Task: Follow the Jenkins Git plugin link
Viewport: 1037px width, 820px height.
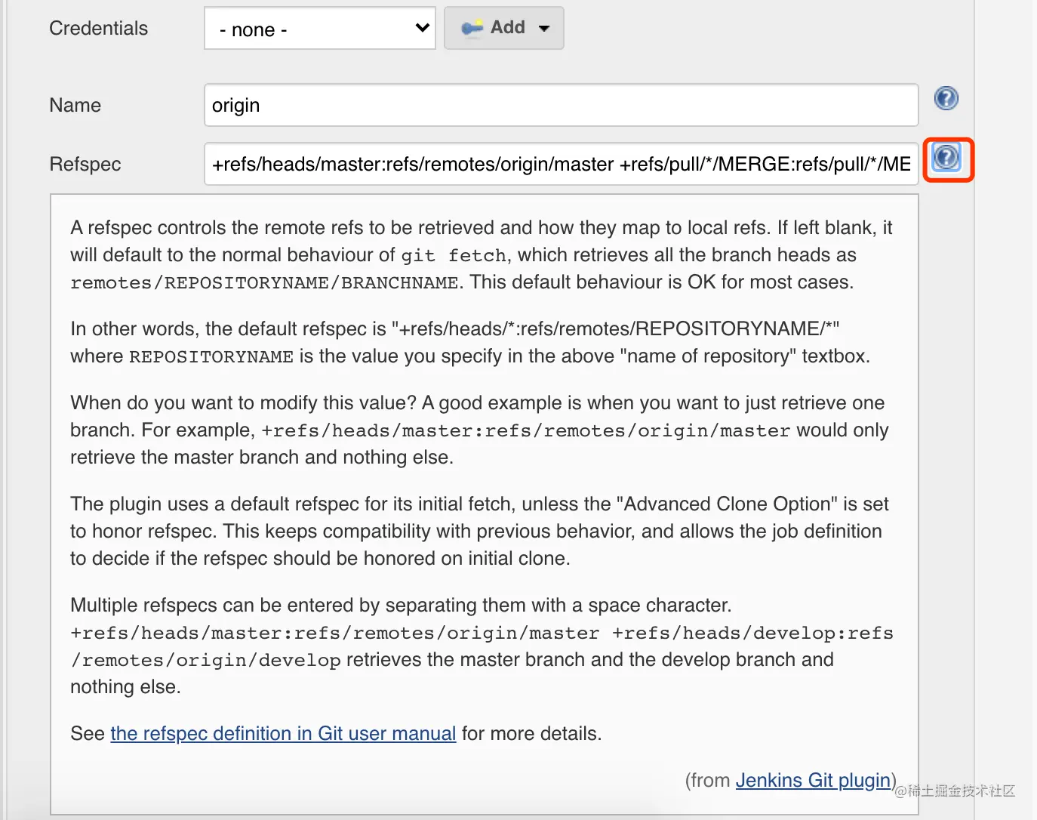Action: [x=813, y=780]
